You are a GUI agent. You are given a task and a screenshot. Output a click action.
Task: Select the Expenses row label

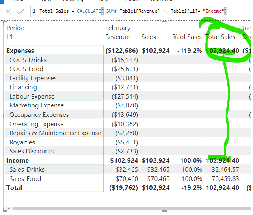pos(20,51)
